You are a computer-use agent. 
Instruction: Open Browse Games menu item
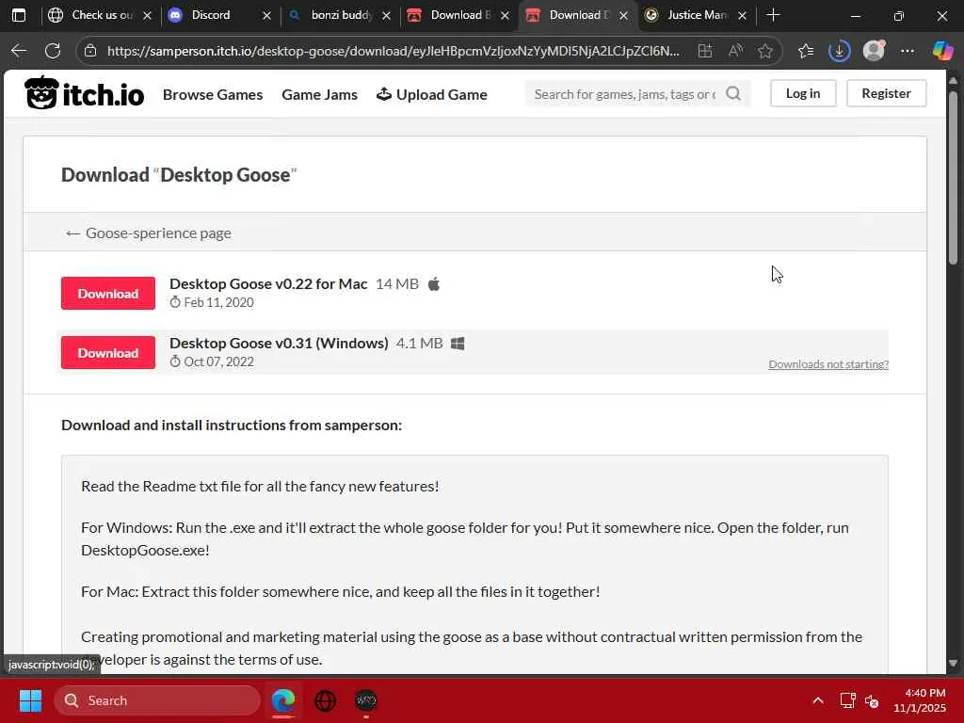pos(213,94)
